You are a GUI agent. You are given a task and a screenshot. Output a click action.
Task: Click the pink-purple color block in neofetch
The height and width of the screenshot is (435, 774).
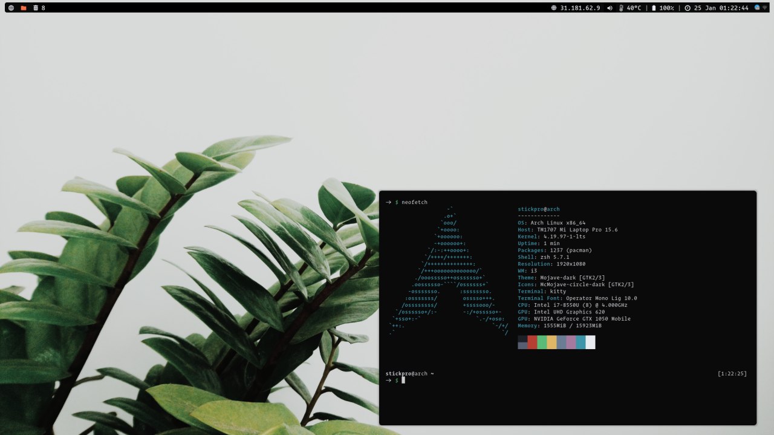coord(571,342)
